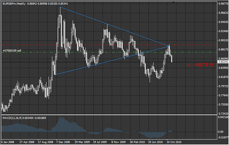Viewport: 229px width, 145px height.
Task: Select the #37005109 sell order label
Action: pos(12,51)
